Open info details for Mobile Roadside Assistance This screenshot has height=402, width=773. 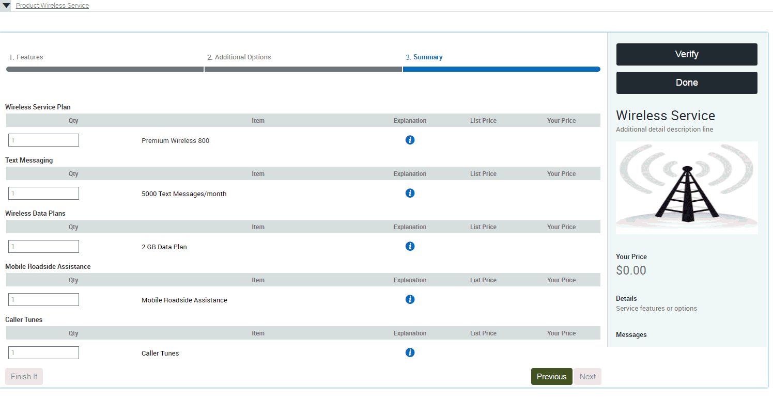tap(410, 299)
